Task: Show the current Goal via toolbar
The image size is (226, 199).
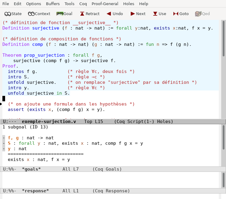Action: [x=64, y=14]
